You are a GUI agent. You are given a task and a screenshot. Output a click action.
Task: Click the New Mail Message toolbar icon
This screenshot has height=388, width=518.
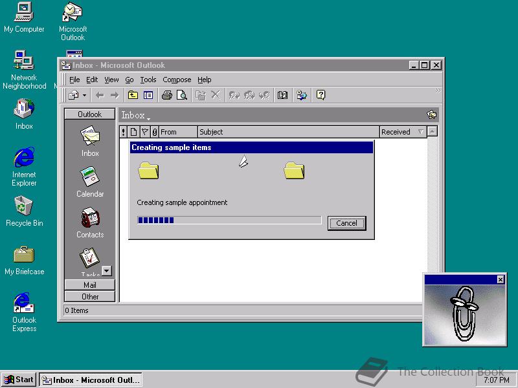click(x=73, y=95)
